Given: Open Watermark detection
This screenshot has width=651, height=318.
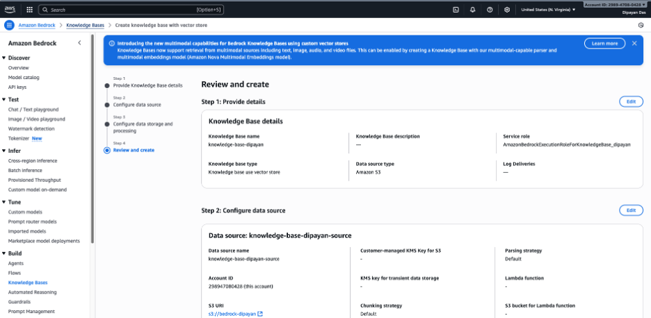Looking at the screenshot, I should [x=31, y=128].
